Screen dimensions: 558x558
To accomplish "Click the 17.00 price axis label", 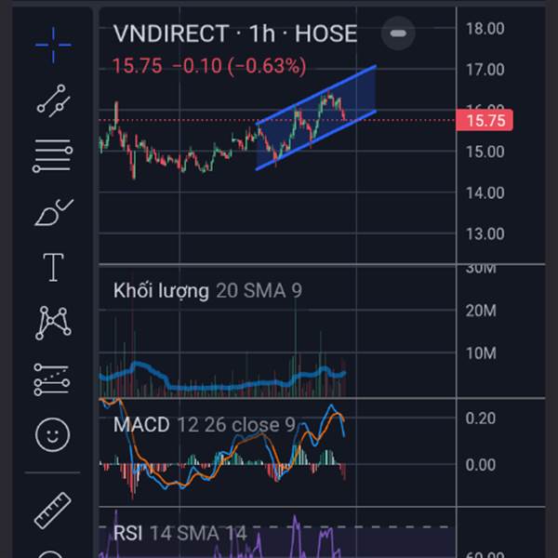I will click(x=485, y=70).
